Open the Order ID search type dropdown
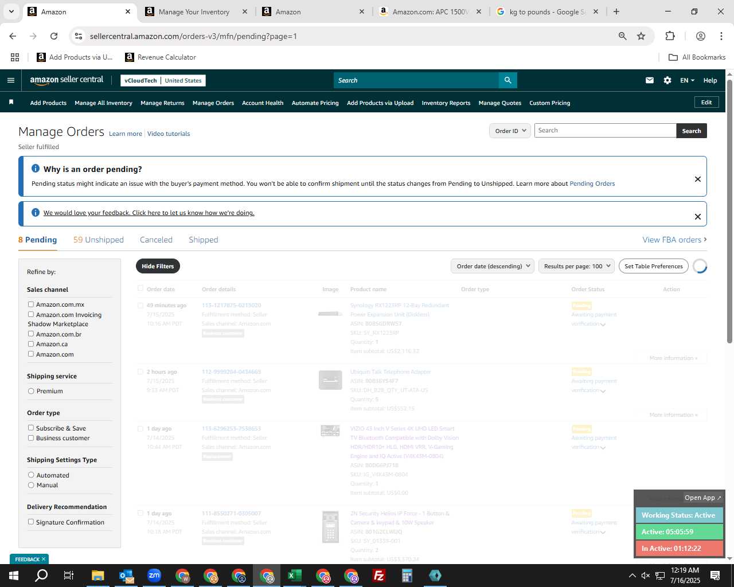This screenshot has height=587, width=734. (x=510, y=131)
